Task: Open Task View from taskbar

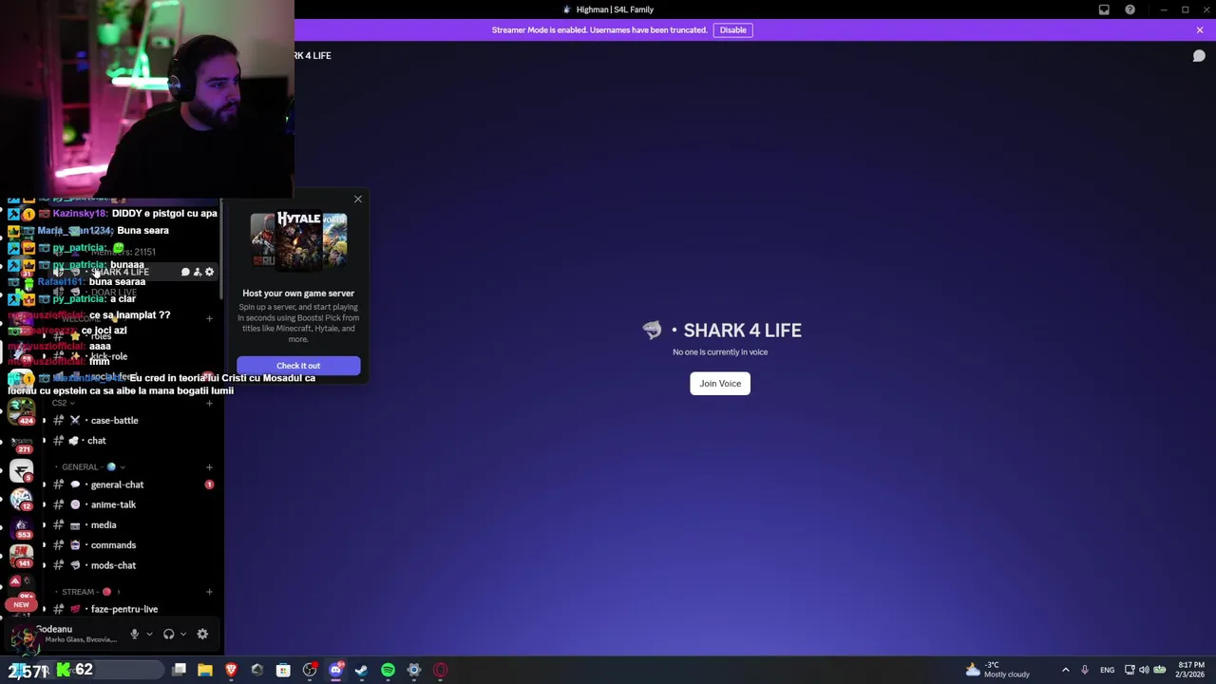Action: click(x=179, y=671)
